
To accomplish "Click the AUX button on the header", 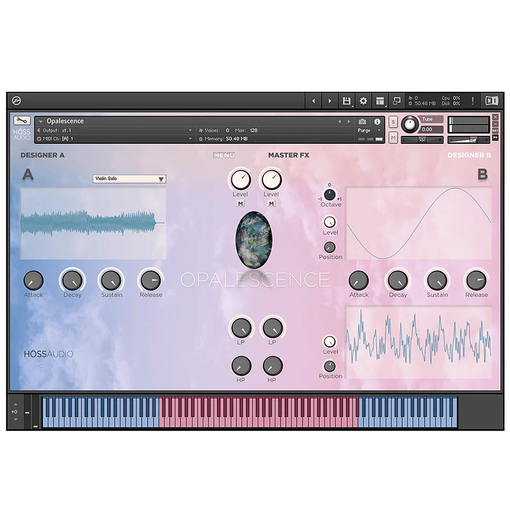I will 496,131.
